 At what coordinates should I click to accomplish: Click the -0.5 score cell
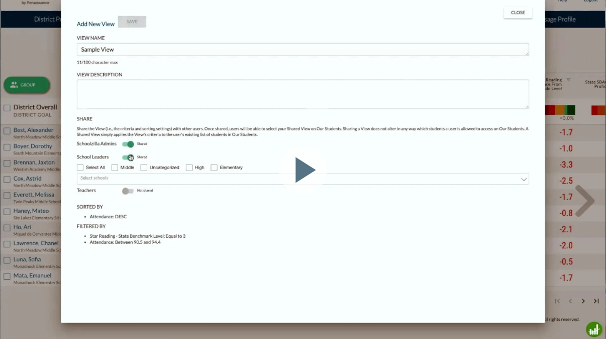click(x=566, y=262)
